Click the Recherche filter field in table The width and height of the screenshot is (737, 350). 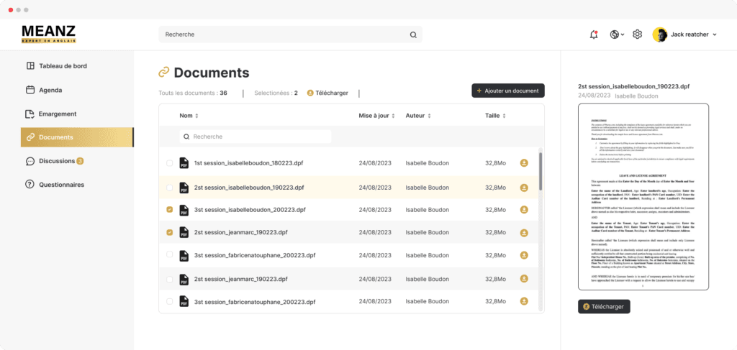point(256,136)
